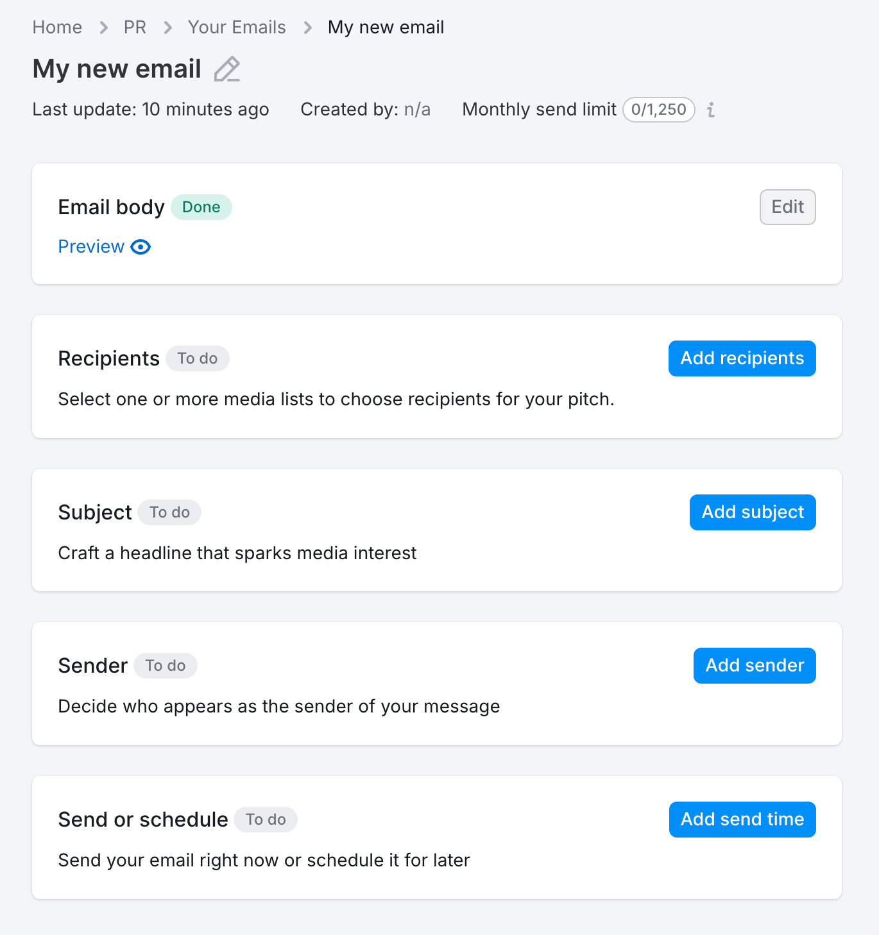Click the chevron before My new email

(x=307, y=28)
